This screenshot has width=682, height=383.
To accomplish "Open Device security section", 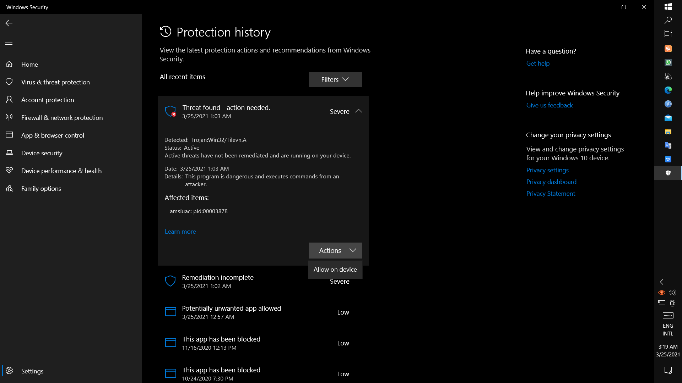I will pyautogui.click(x=71, y=153).
